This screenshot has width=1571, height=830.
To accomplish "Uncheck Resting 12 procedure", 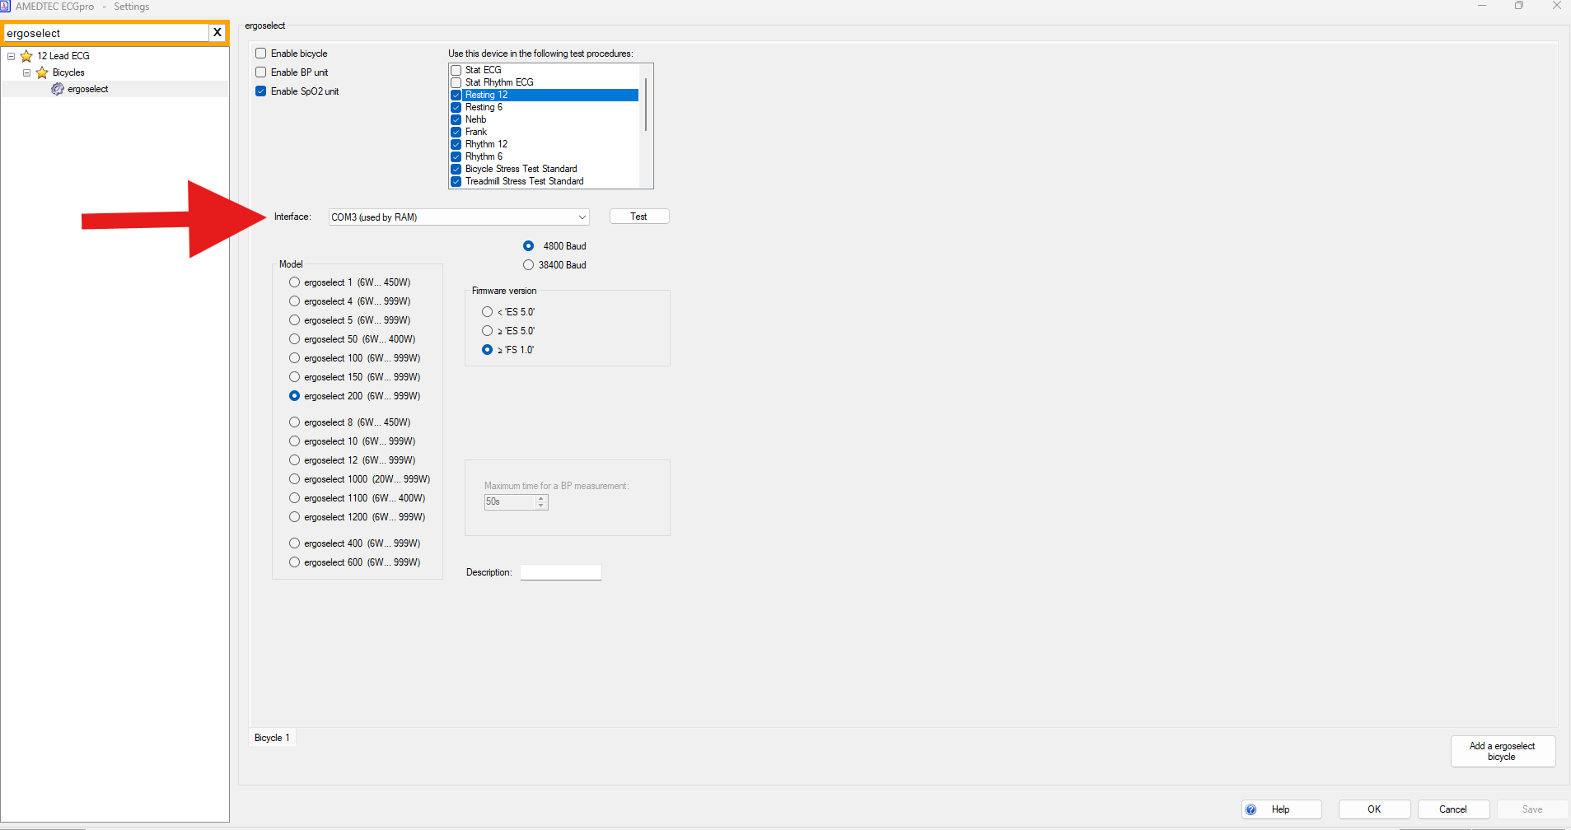I will 456,95.
